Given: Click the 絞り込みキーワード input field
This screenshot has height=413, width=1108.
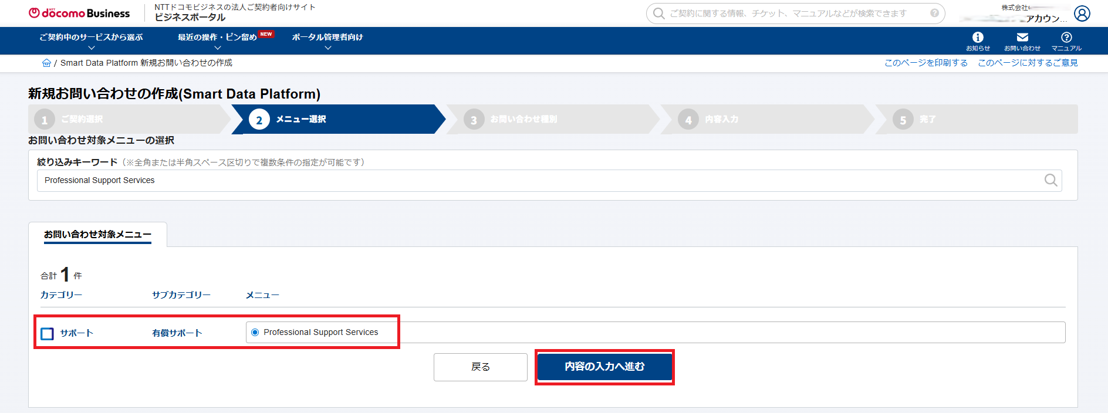Looking at the screenshot, I should tap(528, 181).
